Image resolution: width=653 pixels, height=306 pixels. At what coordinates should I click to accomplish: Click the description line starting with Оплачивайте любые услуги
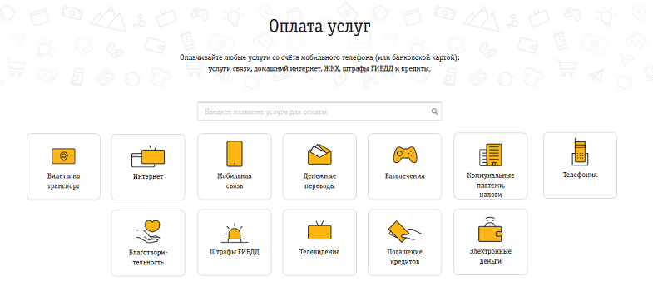point(319,57)
